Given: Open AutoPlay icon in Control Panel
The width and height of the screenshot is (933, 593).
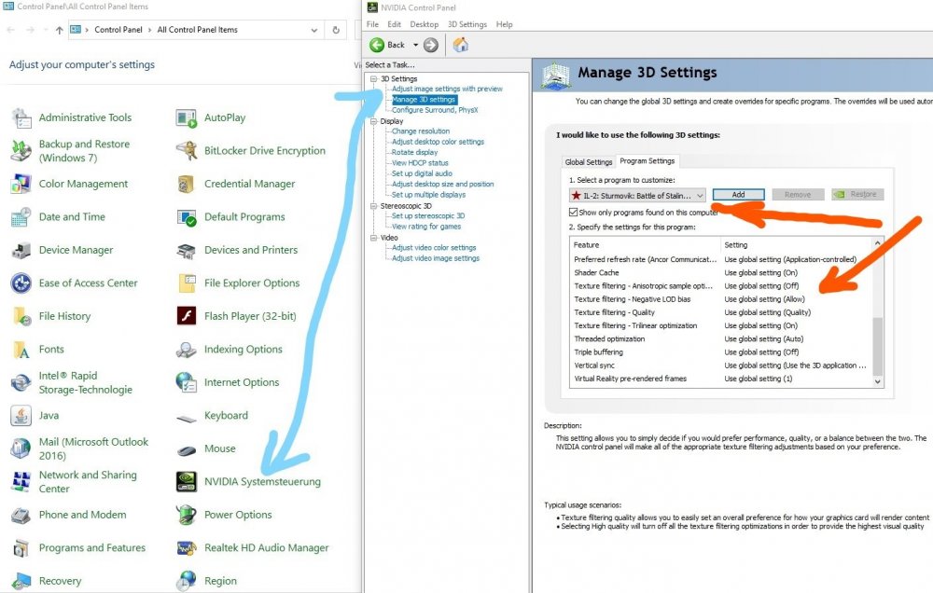Looking at the screenshot, I should pos(187,117).
